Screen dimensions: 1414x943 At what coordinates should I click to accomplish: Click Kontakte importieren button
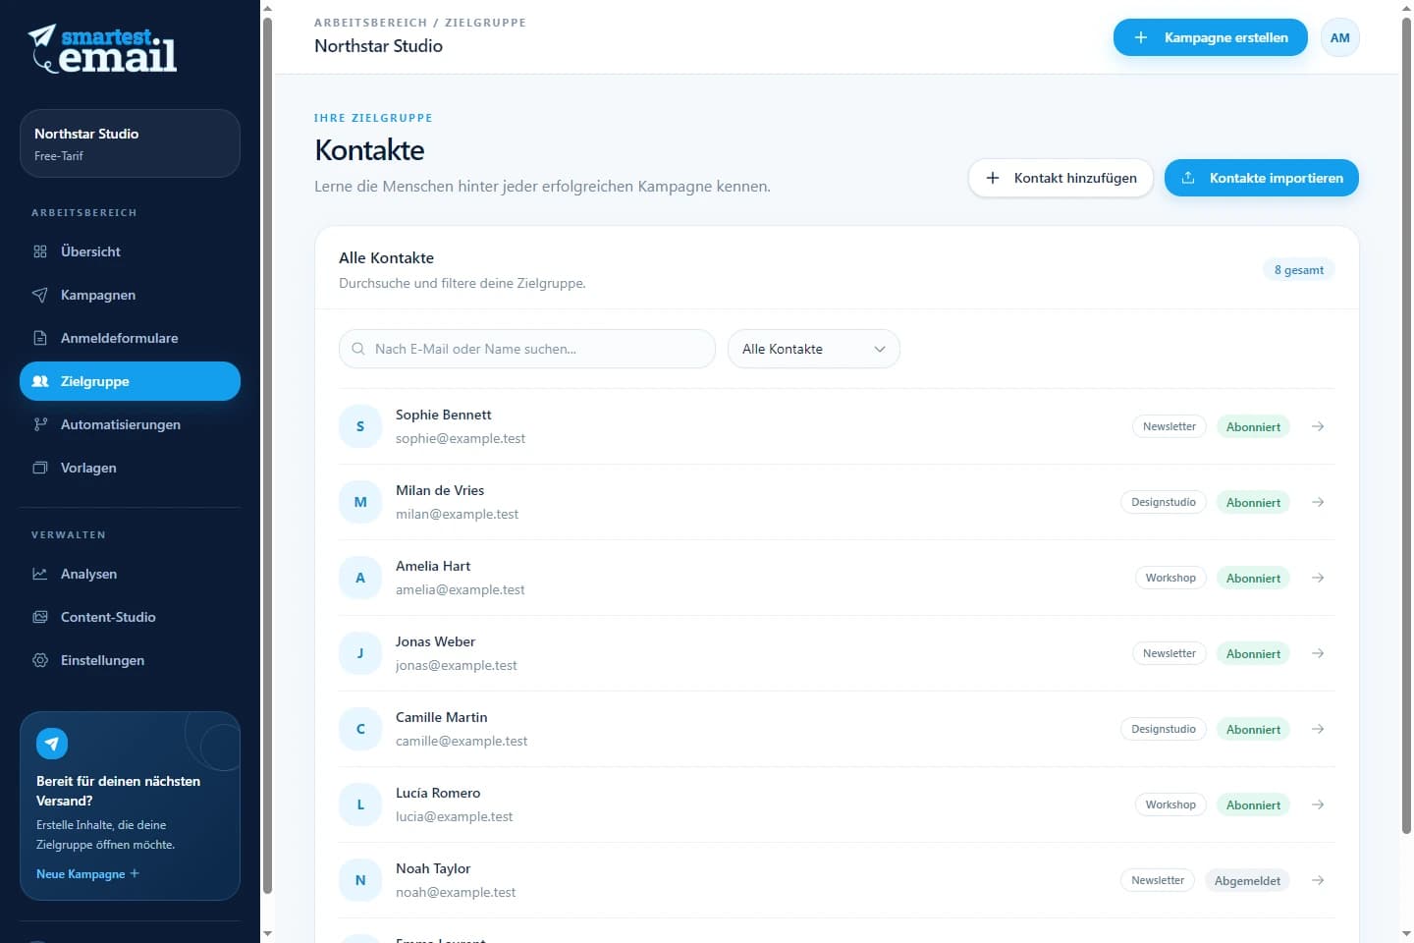click(x=1262, y=178)
